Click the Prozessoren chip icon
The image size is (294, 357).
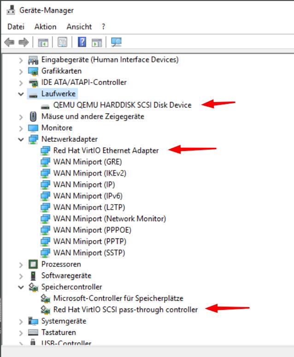point(33,264)
